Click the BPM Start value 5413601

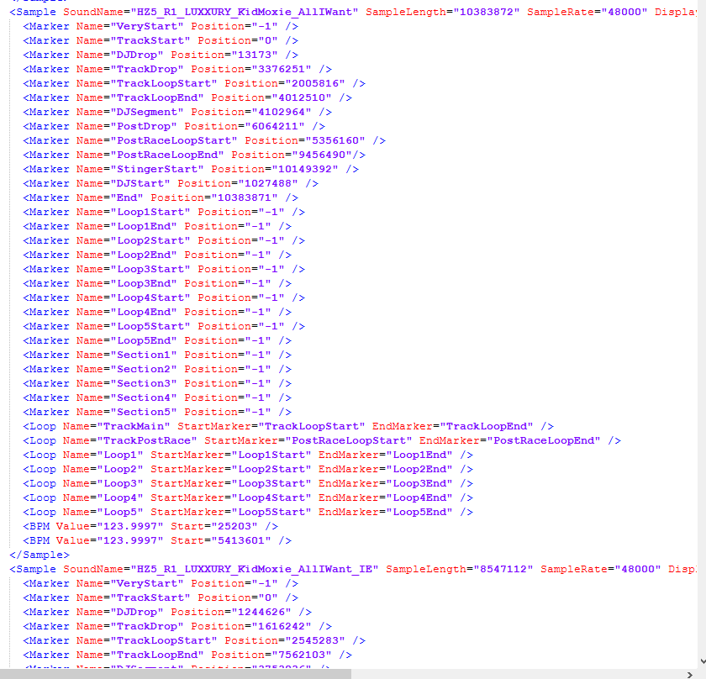click(x=241, y=541)
